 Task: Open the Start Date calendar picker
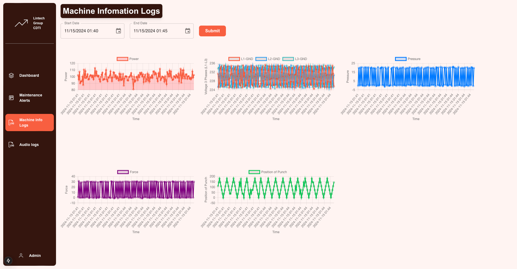[x=118, y=31]
